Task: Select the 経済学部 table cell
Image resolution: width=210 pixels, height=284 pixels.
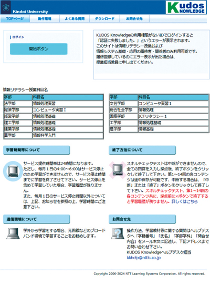Action: pyautogui.click(x=18, y=110)
